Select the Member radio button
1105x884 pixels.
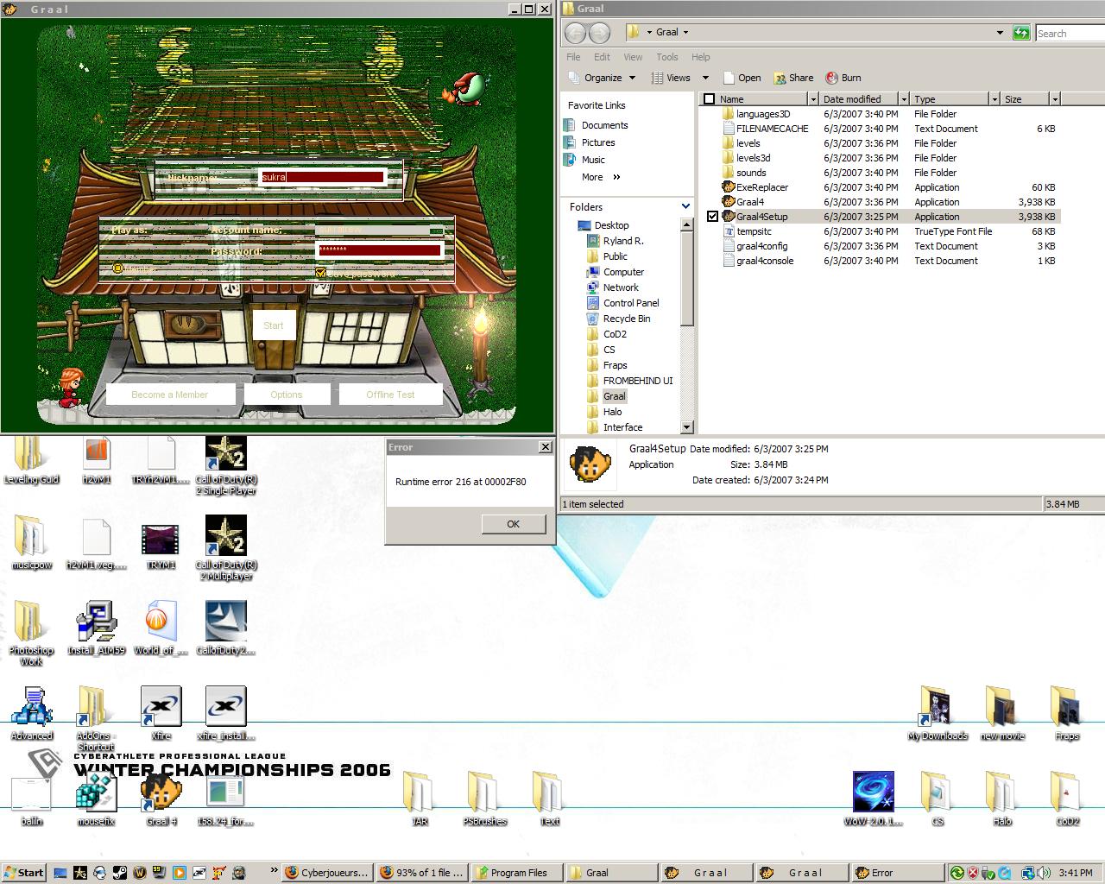[118, 268]
